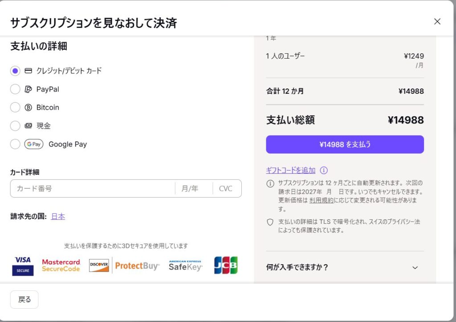The height and width of the screenshot is (322, 456).
Task: Click the Bitcoin symbol icon
Action: (x=28, y=107)
